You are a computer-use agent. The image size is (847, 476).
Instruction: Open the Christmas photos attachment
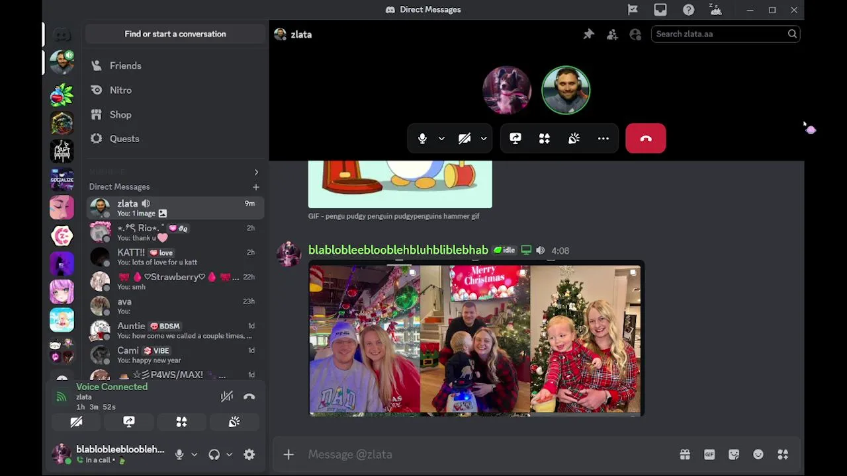coord(476,338)
